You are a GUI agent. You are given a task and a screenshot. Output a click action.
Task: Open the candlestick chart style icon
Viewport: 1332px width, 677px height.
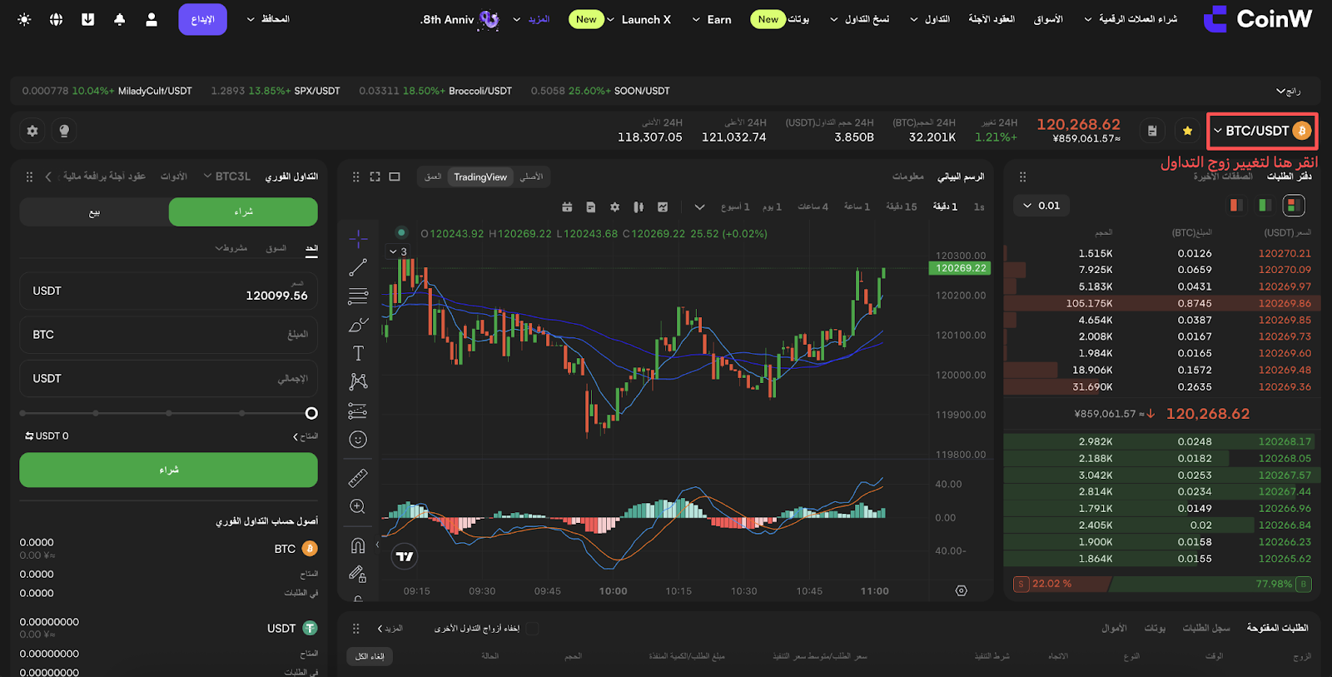pos(639,207)
